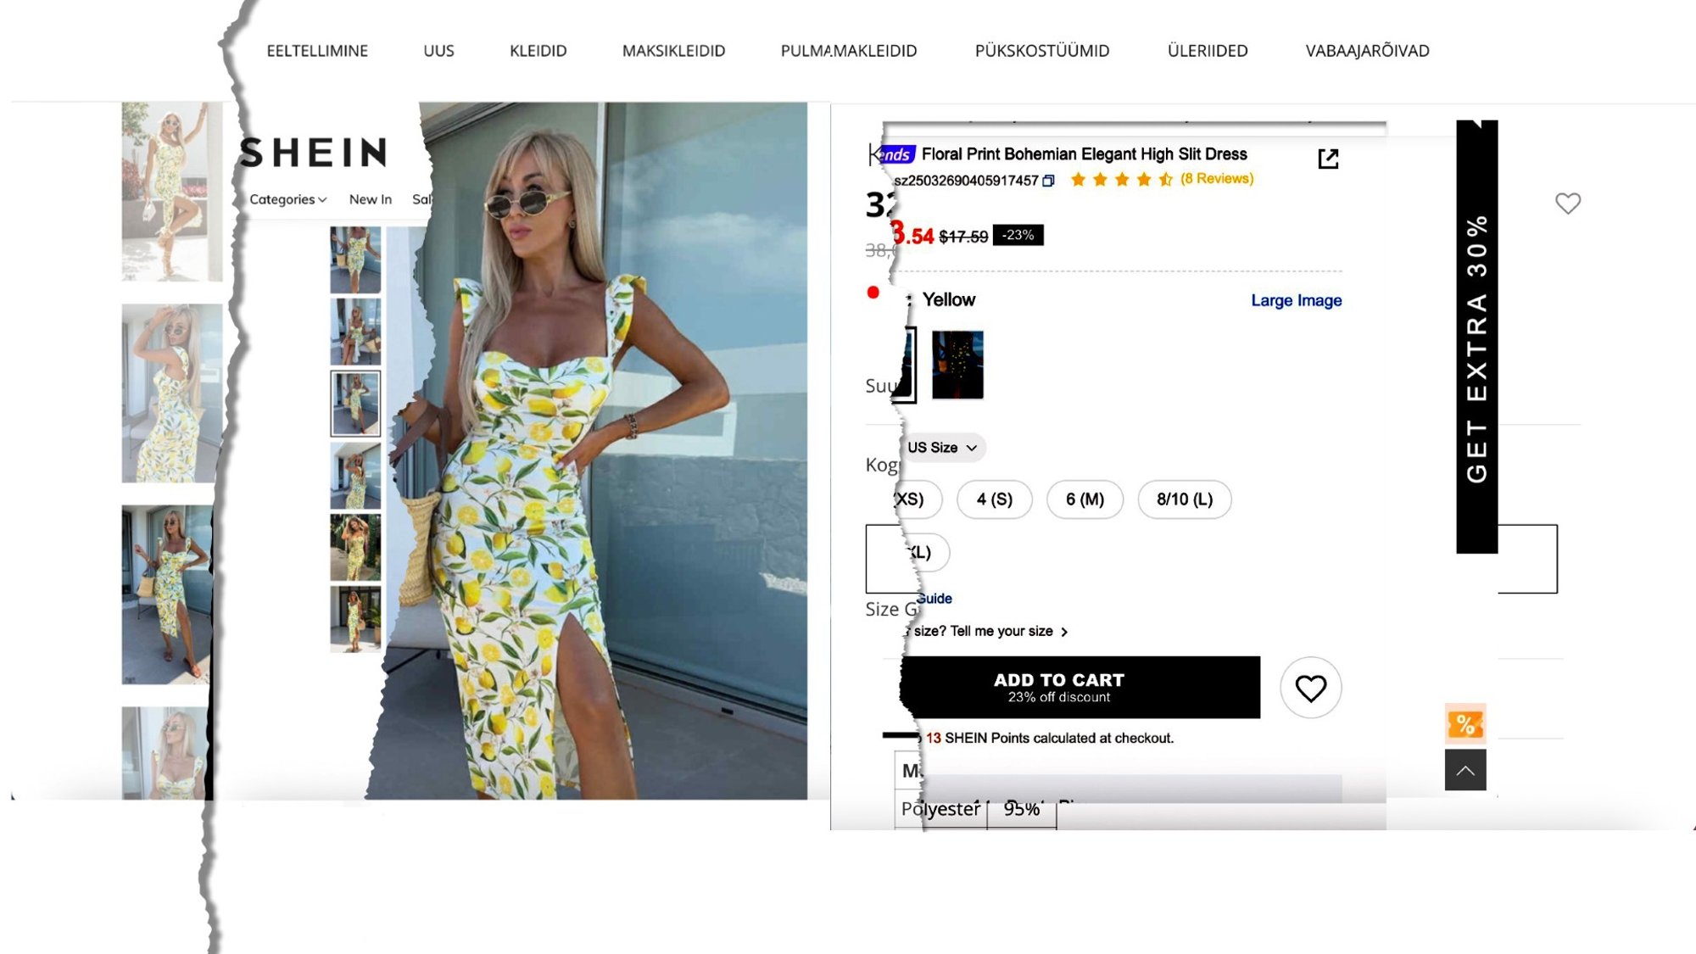The image size is (1696, 954).
Task: Choose size 8/10 (L)
Action: 1184,499
